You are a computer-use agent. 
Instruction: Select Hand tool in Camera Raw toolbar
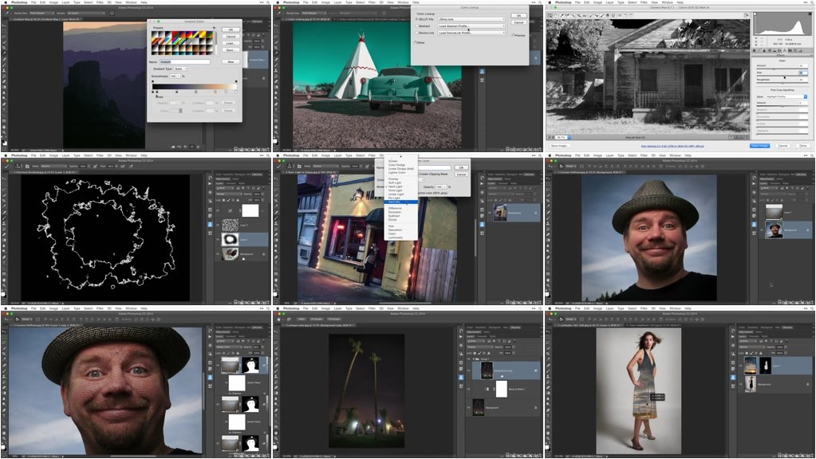click(x=556, y=16)
